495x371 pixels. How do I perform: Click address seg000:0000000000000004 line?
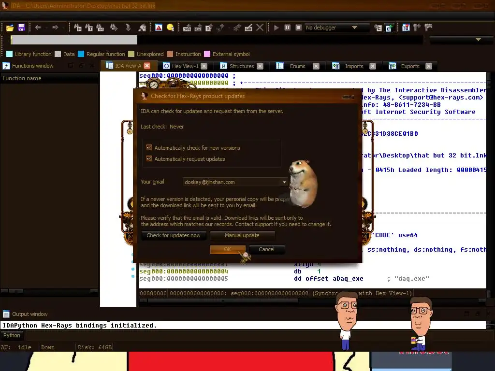[184, 271]
